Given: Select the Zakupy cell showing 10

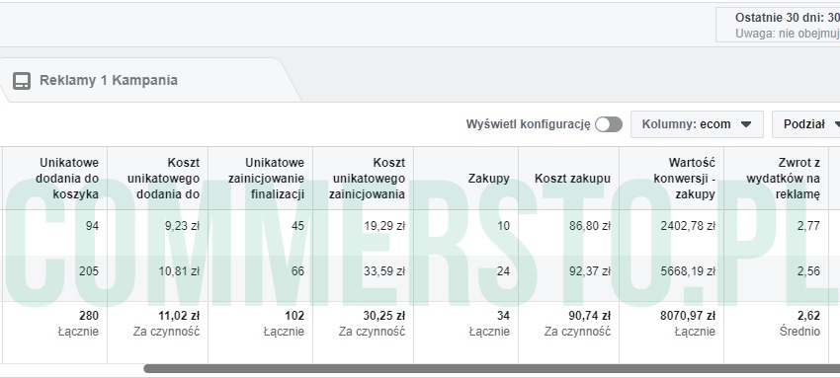Looking at the screenshot, I should pos(465,233).
